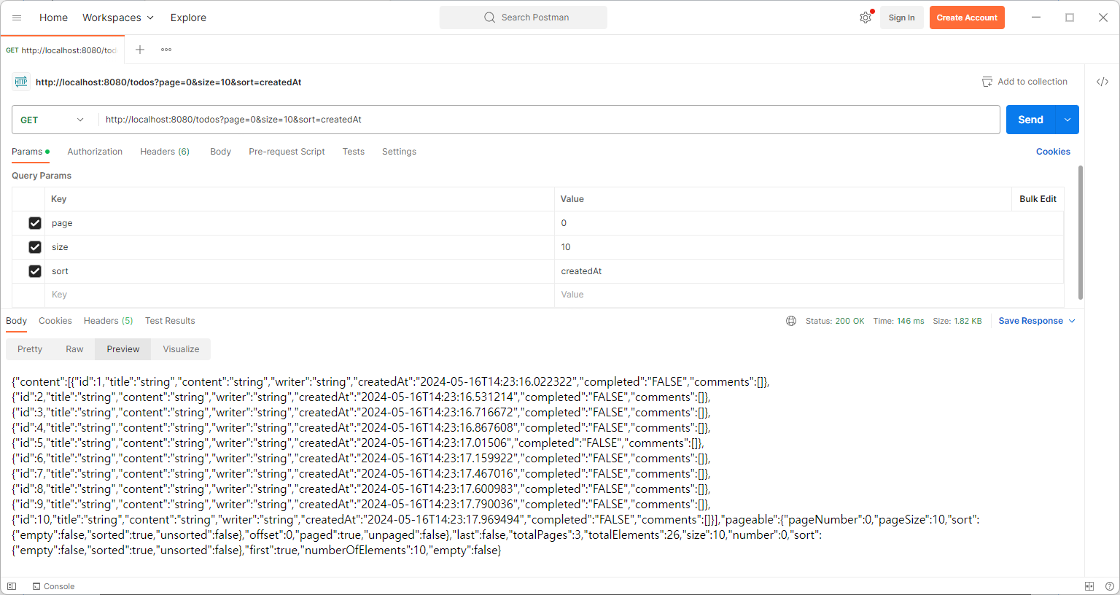The image size is (1120, 595).
Task: Click the size key cell
Action: [300, 247]
